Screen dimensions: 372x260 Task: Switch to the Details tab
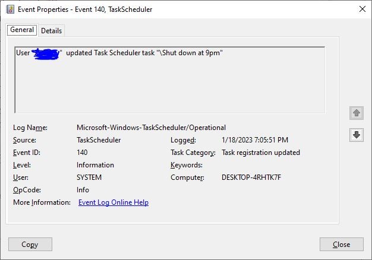(51, 31)
